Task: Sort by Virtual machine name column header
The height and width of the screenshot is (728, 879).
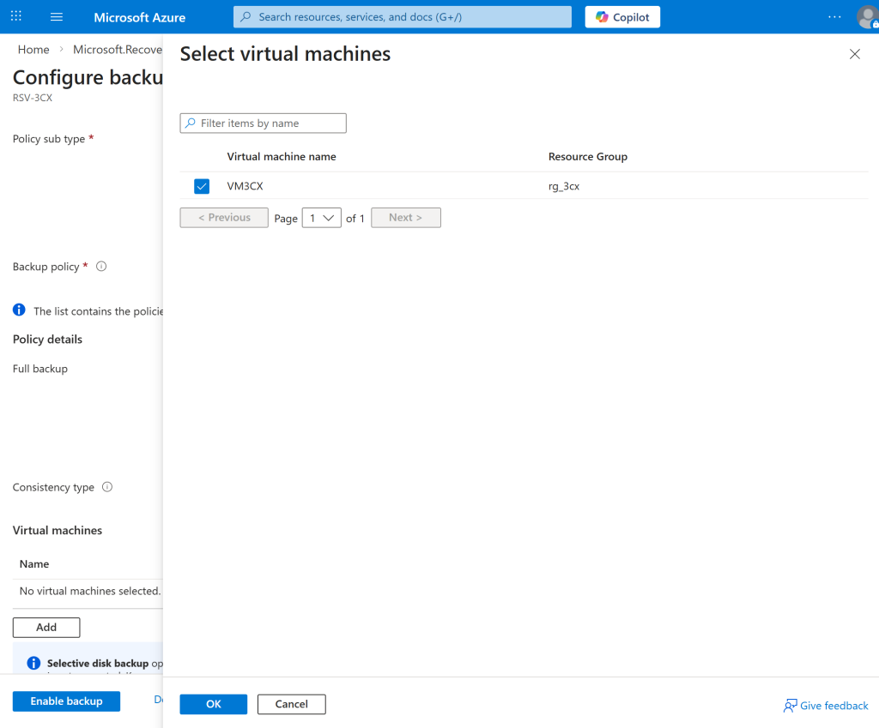Action: pos(282,157)
